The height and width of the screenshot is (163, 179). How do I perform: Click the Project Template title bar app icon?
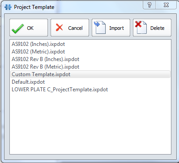[8, 7]
